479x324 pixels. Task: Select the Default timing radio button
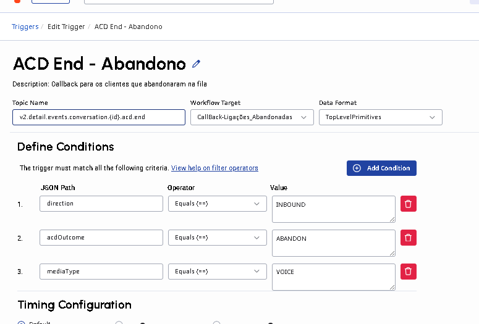click(x=21, y=322)
